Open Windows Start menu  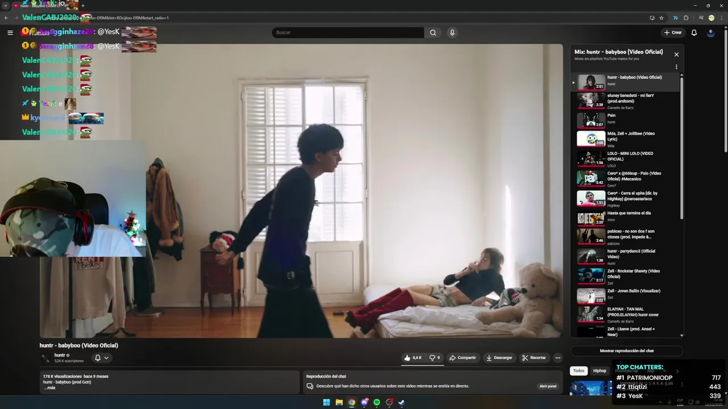tap(326, 402)
